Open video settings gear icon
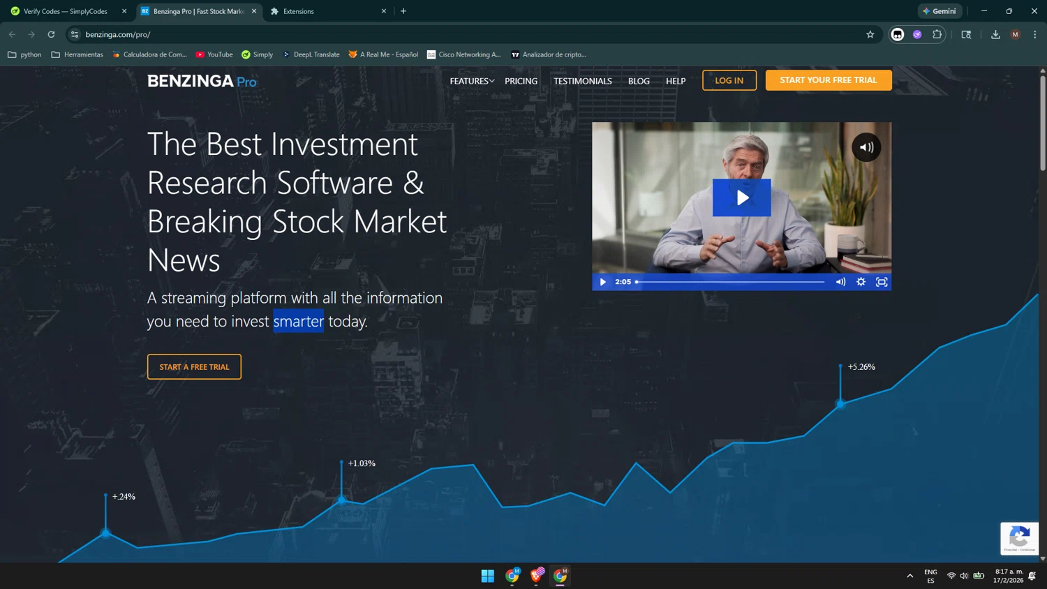 (x=861, y=282)
